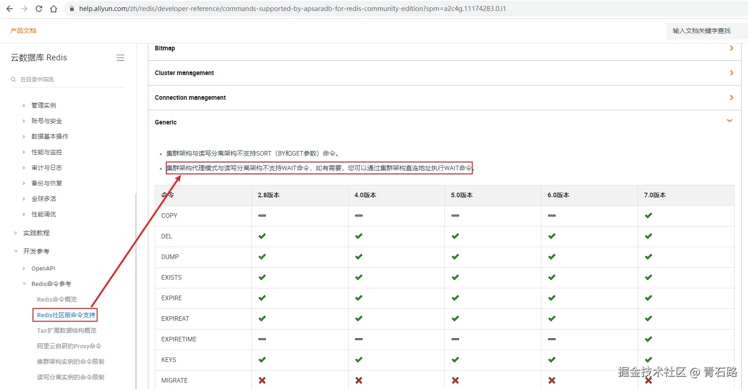The width and height of the screenshot is (748, 389).
Task: Click the EXPIRETIME command cell
Action: [x=203, y=339]
